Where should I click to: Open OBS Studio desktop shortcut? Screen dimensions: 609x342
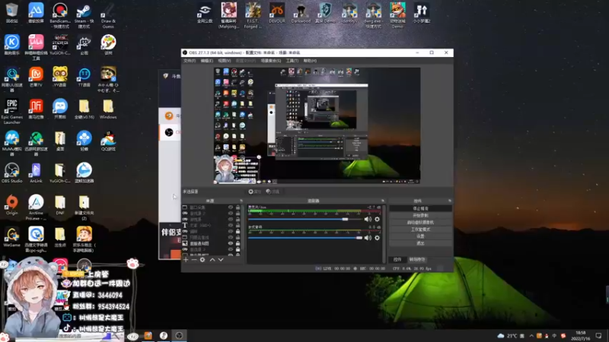[x=11, y=173]
